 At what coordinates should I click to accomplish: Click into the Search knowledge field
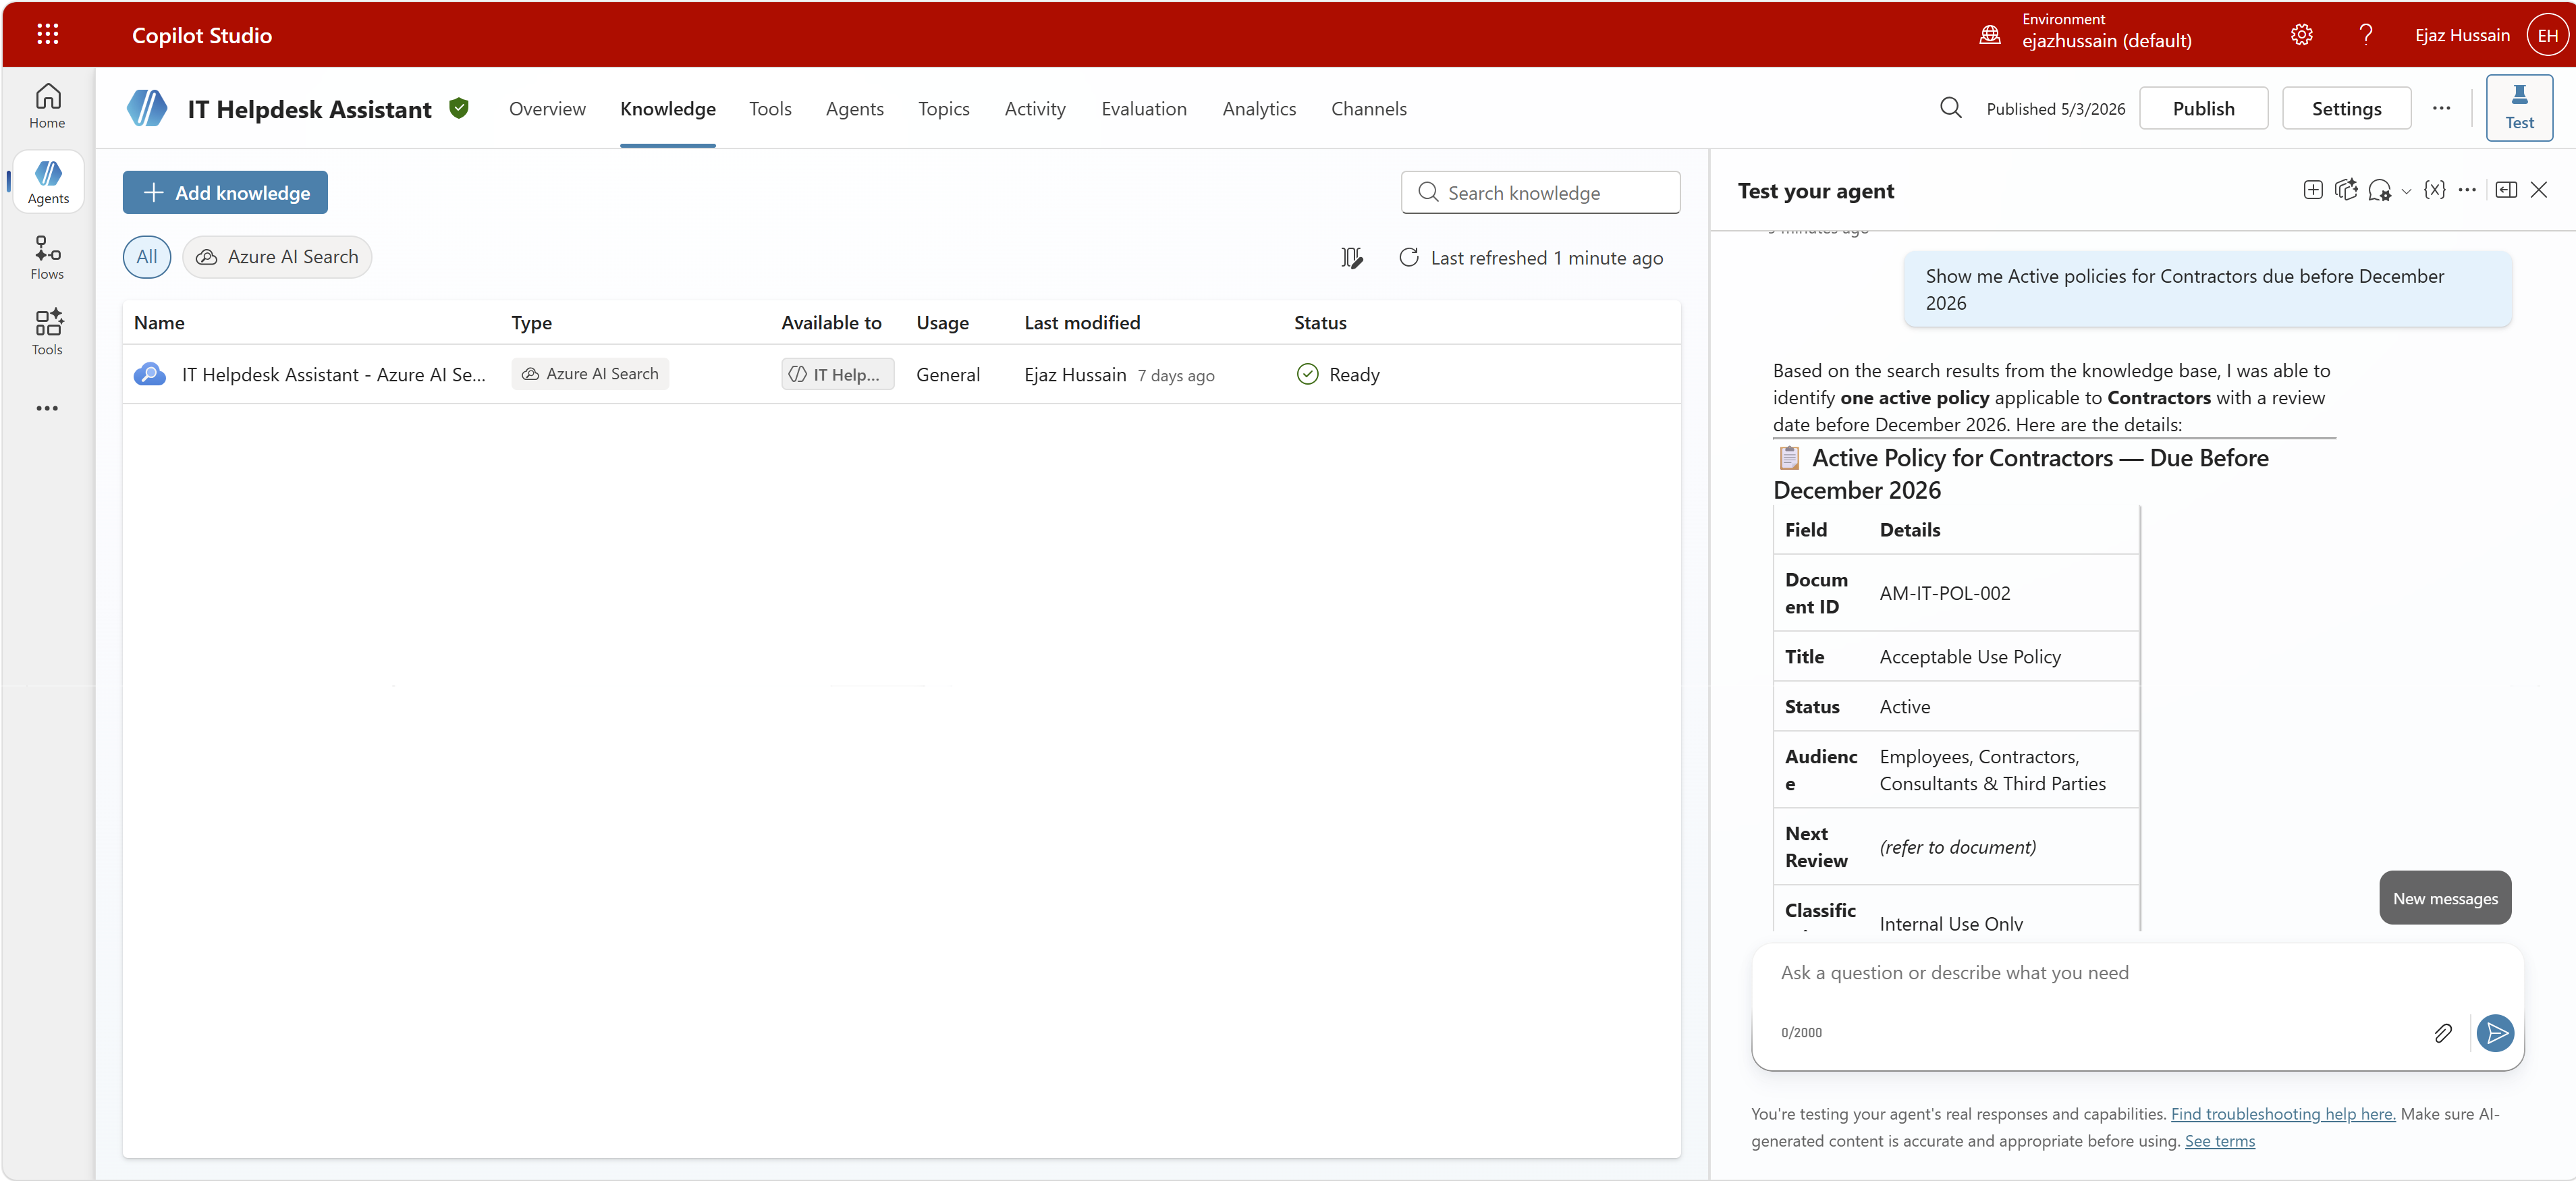coord(1540,192)
